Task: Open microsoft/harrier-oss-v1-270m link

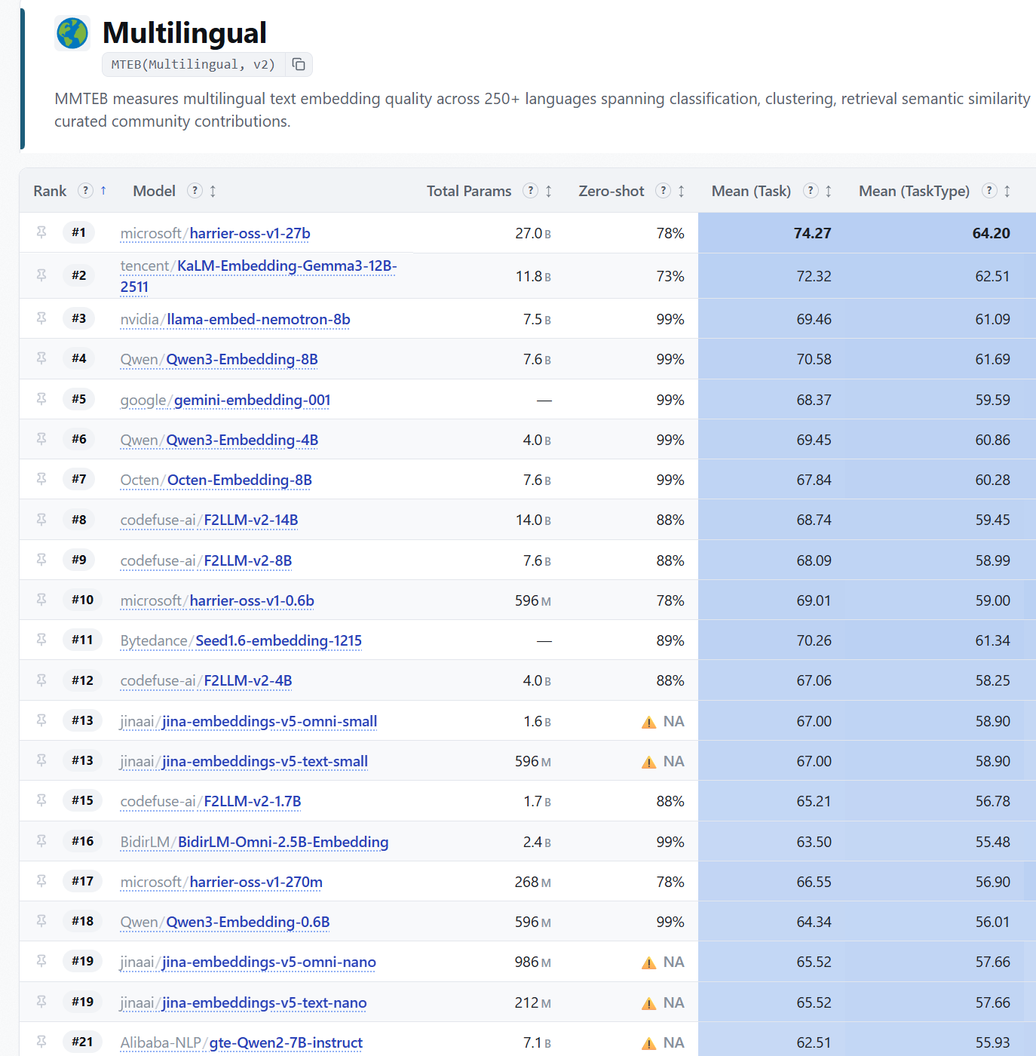Action: pos(221,882)
